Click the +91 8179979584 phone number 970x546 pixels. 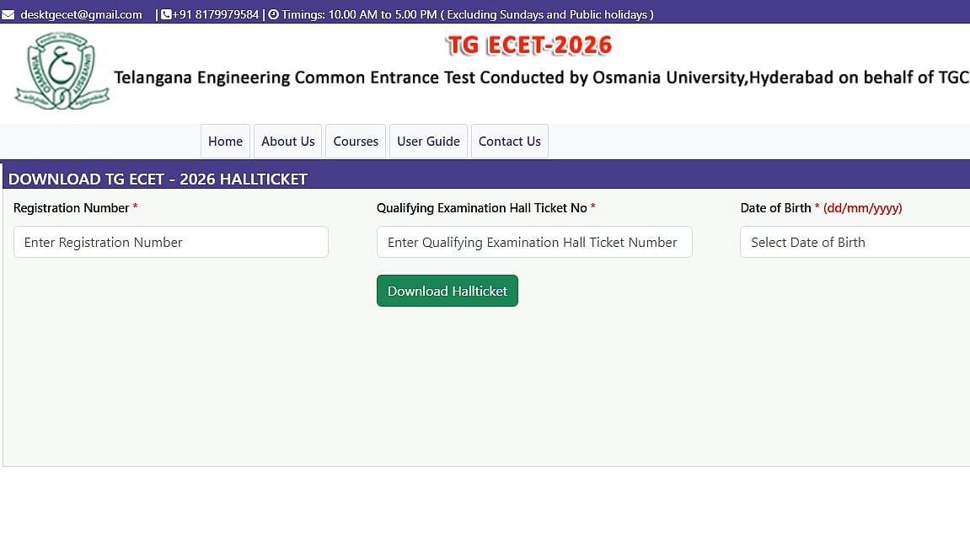point(215,14)
